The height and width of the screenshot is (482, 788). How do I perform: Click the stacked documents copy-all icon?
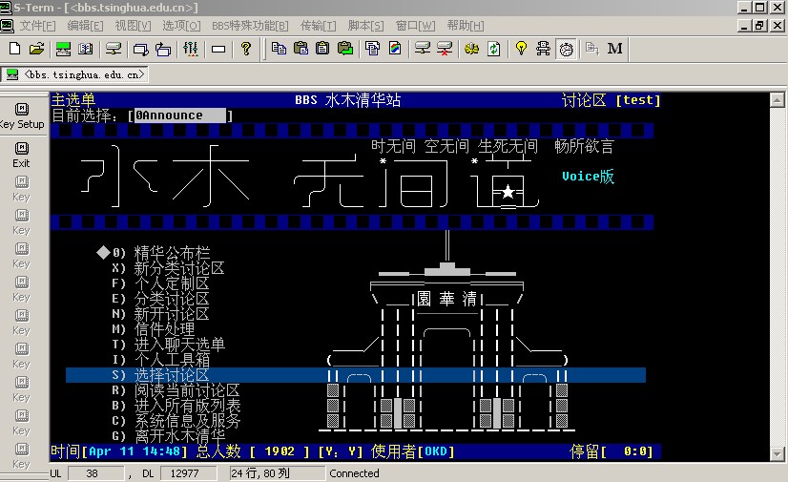[372, 49]
